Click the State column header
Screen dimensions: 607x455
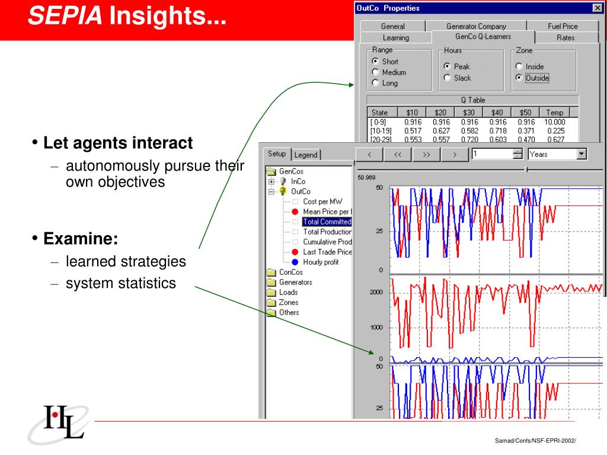(382, 112)
